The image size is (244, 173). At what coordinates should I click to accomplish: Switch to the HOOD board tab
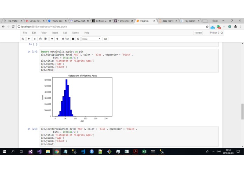(57, 21)
